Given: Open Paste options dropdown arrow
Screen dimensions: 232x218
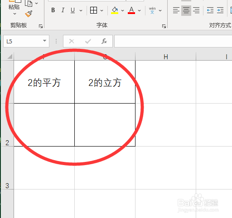Looking at the screenshot, I should 14,14.
